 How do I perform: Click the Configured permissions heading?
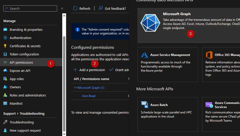point(93,47)
